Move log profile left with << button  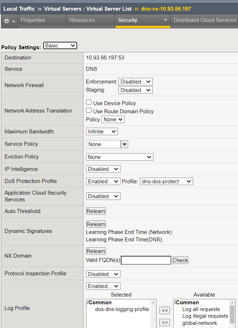click(165, 310)
